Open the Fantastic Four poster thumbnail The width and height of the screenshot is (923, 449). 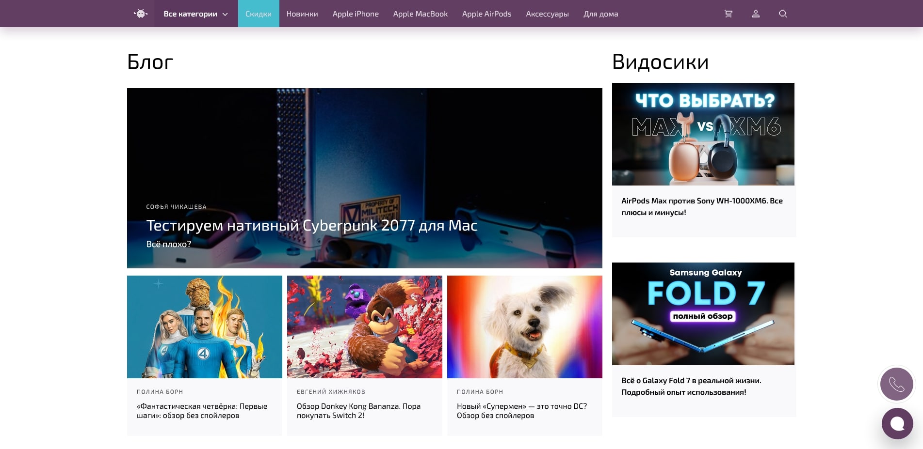[205, 327]
